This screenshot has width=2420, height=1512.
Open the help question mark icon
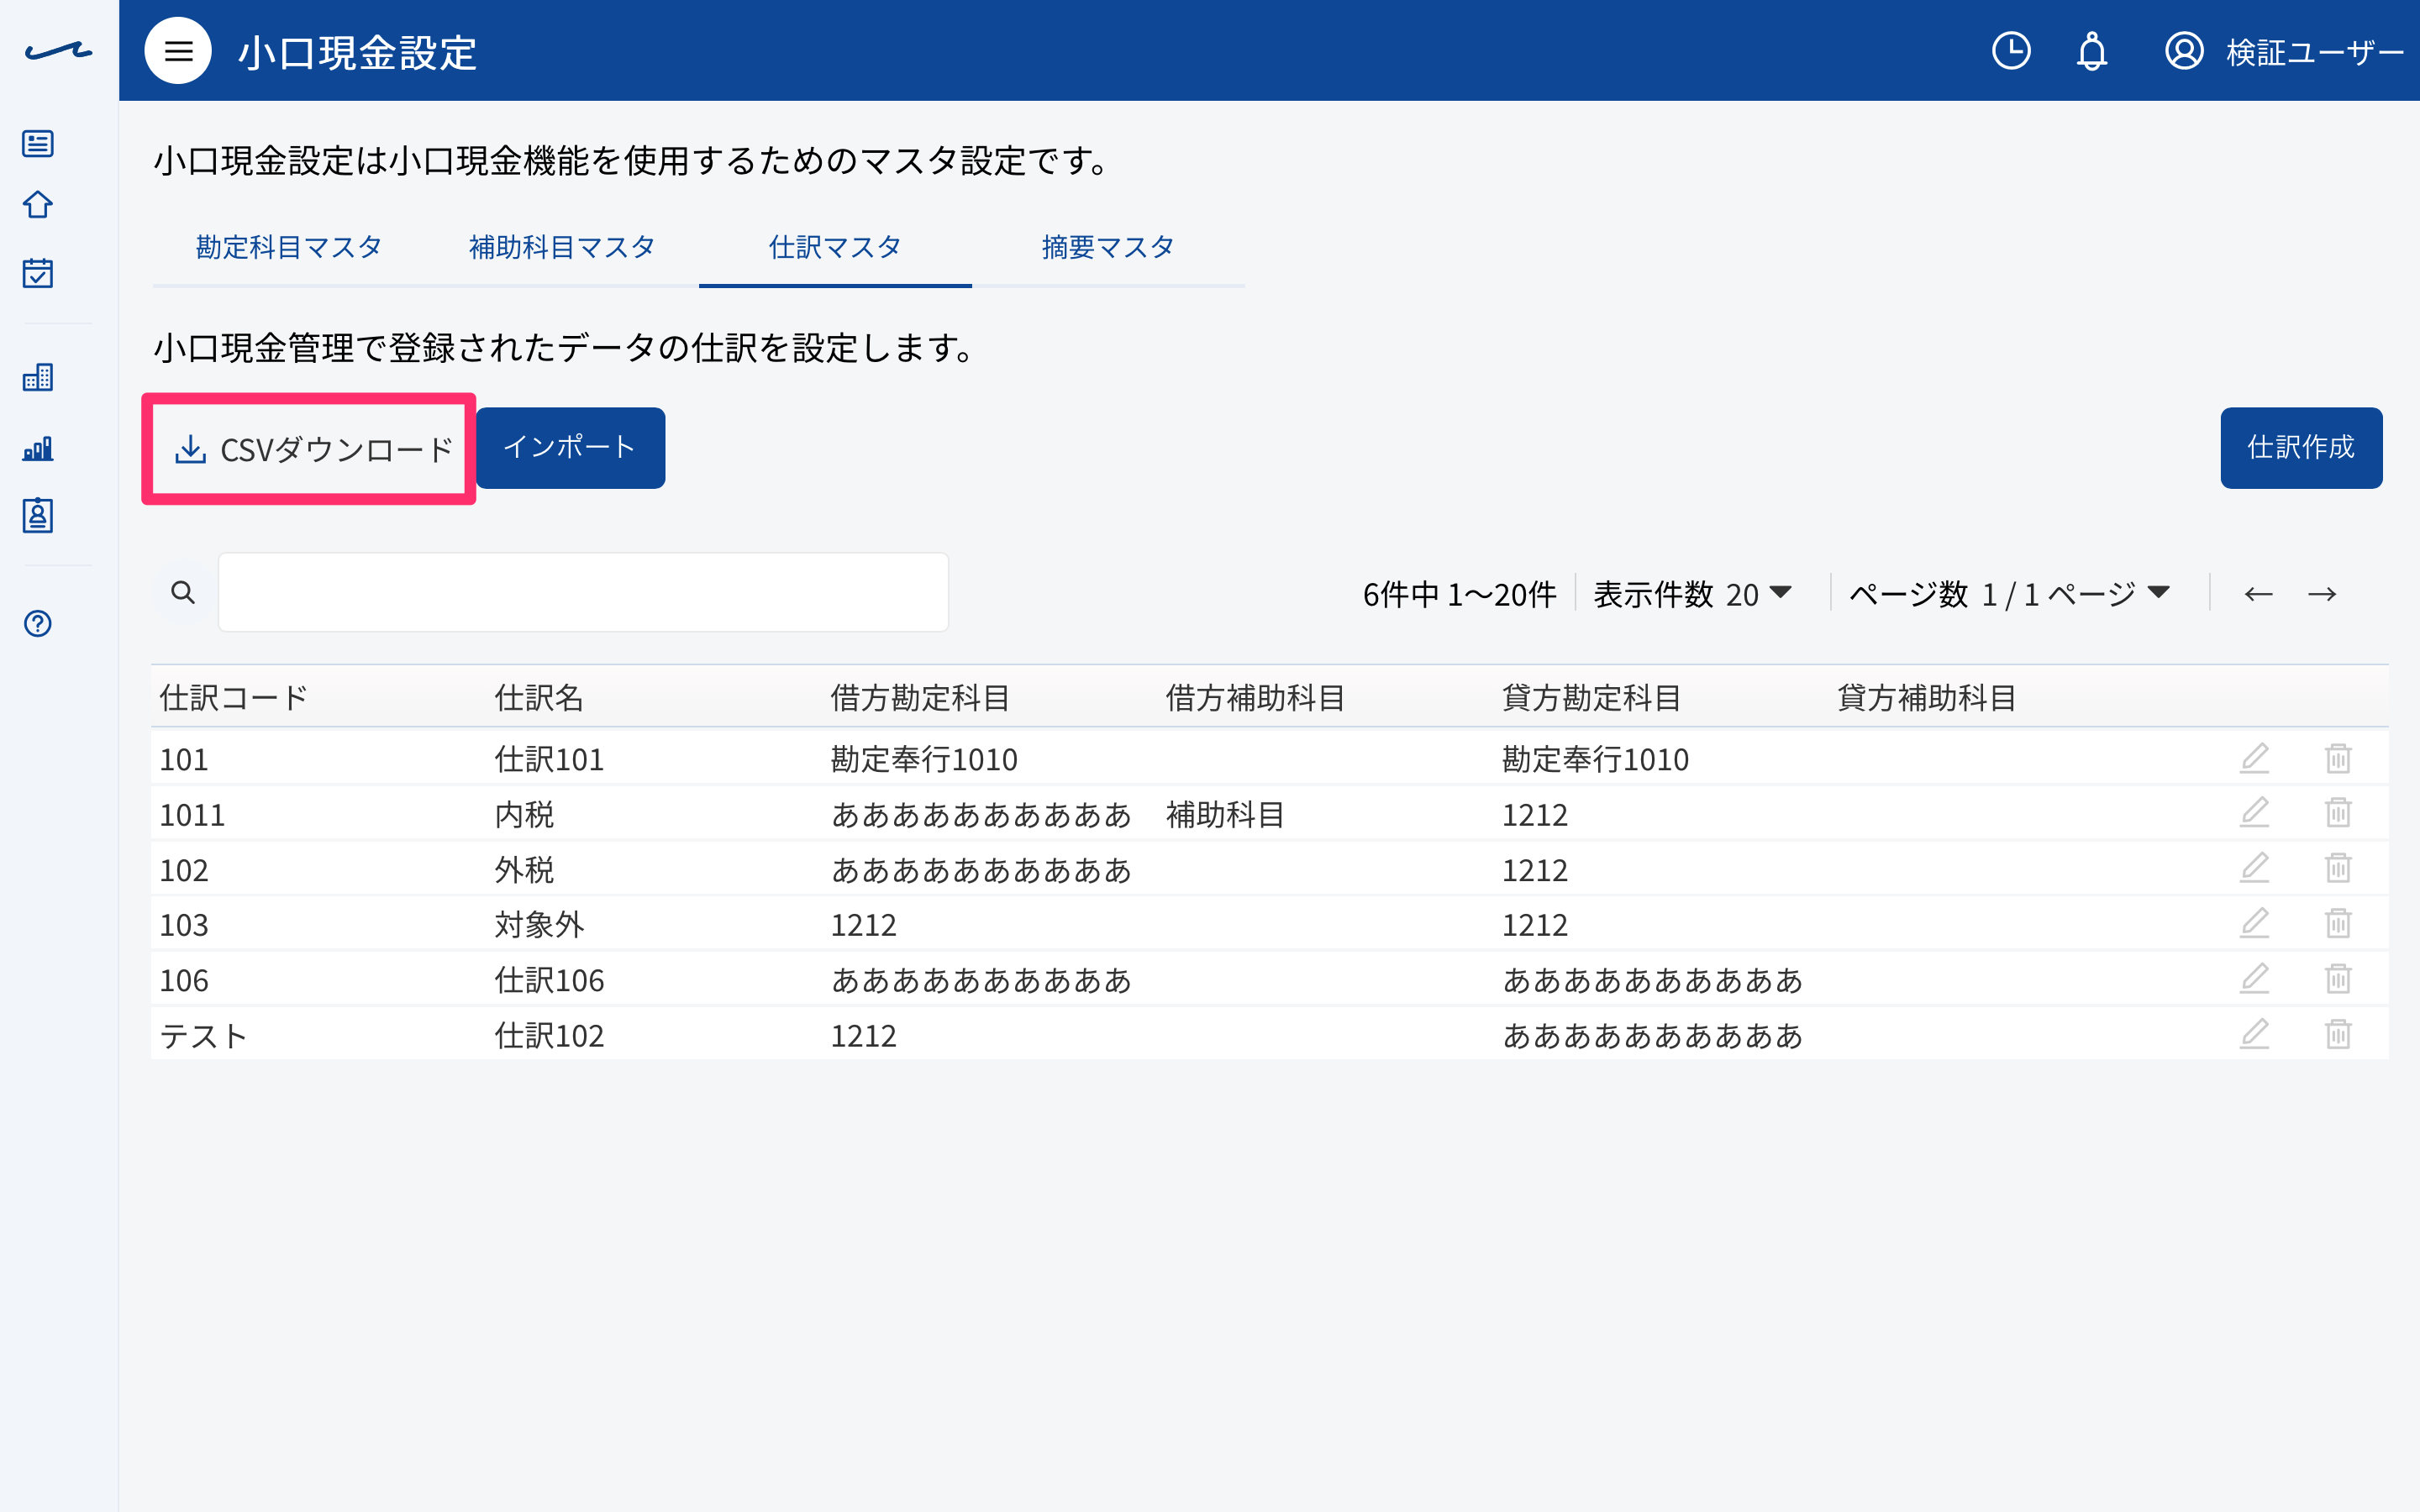(38, 624)
